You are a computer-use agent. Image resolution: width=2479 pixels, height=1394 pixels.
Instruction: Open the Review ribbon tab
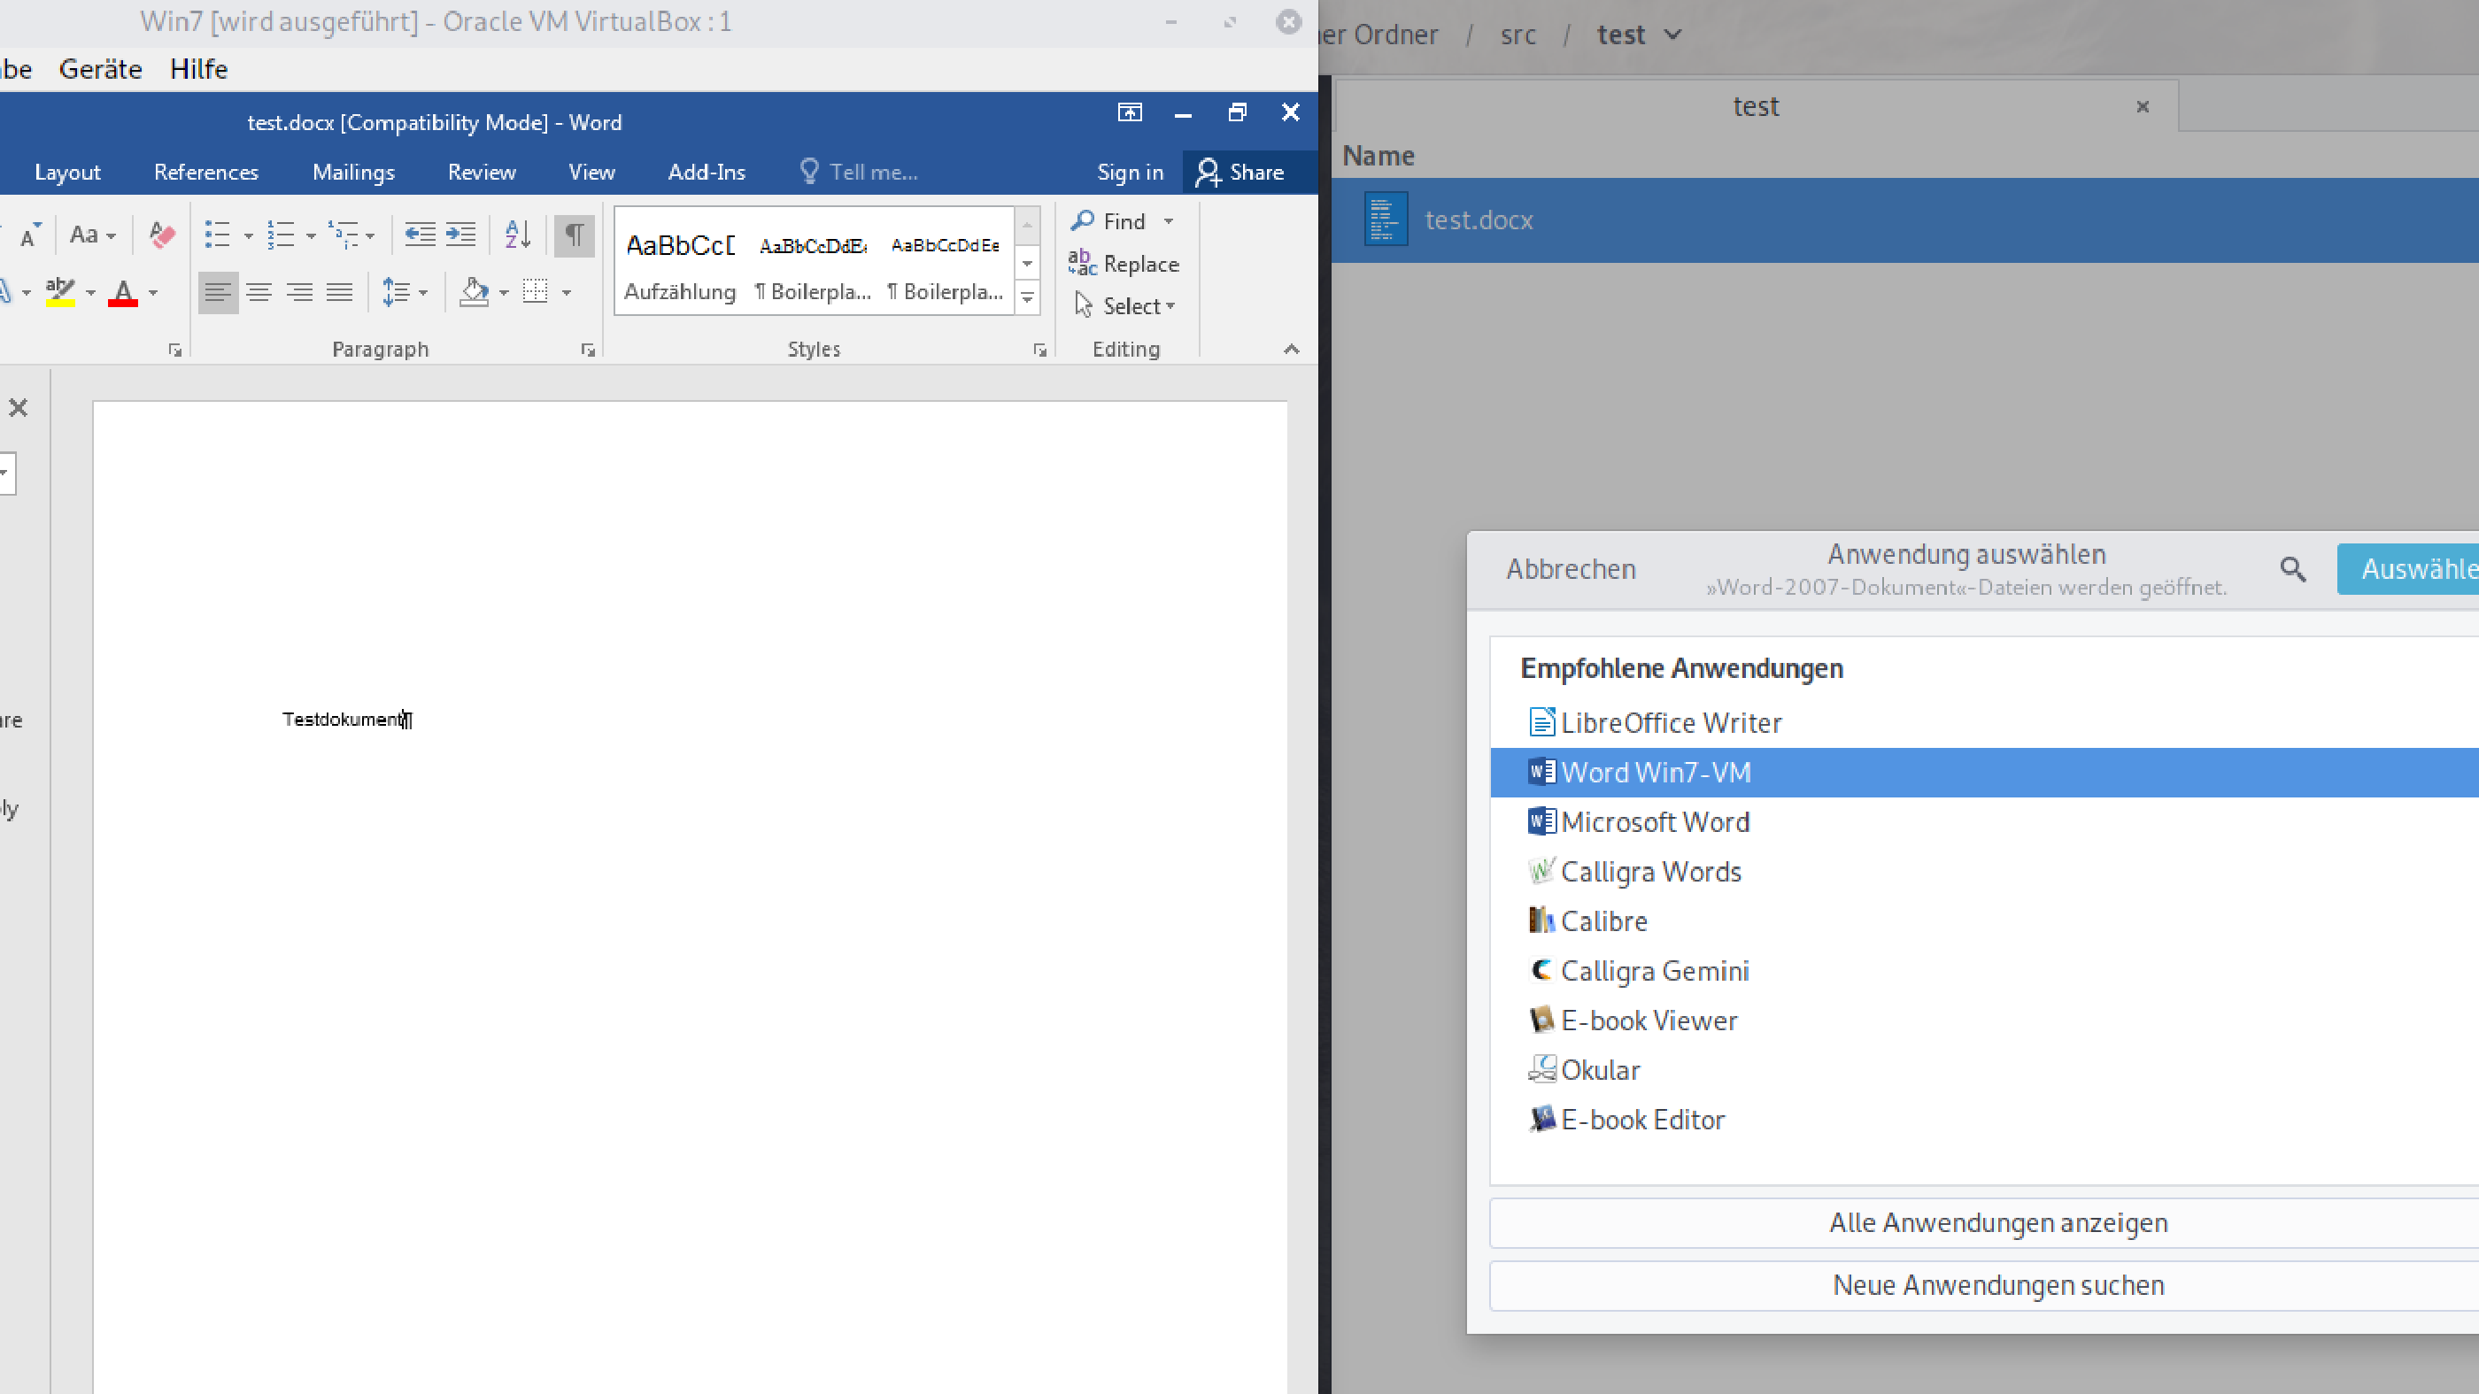481,173
